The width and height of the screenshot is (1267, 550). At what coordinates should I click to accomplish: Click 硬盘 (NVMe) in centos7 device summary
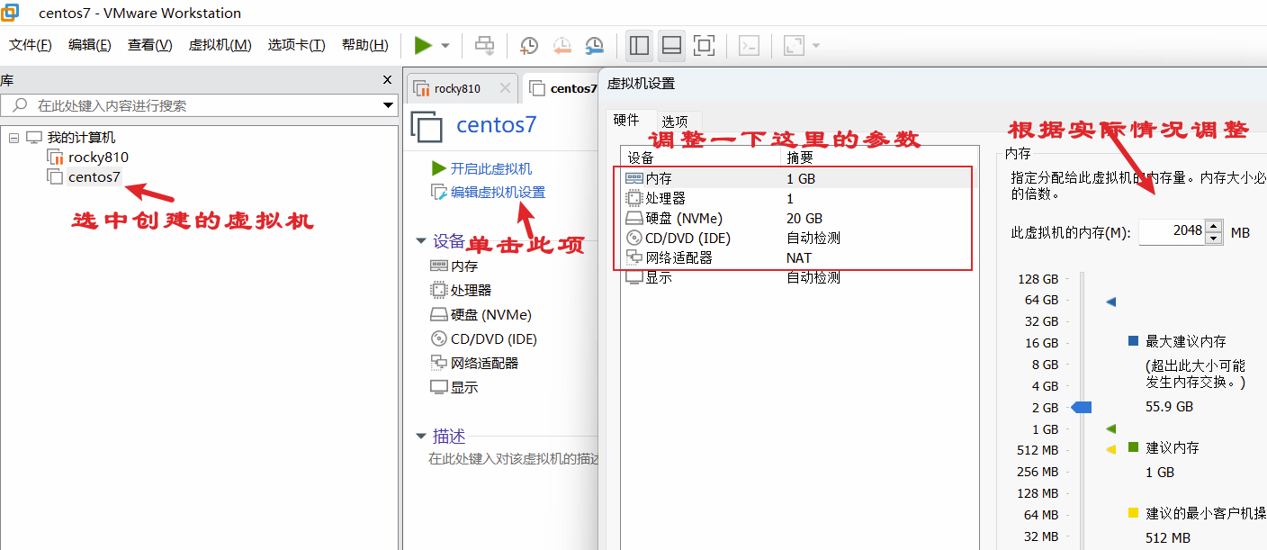491,314
